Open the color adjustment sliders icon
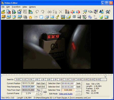This screenshot has height=100, width=114. point(96,12)
